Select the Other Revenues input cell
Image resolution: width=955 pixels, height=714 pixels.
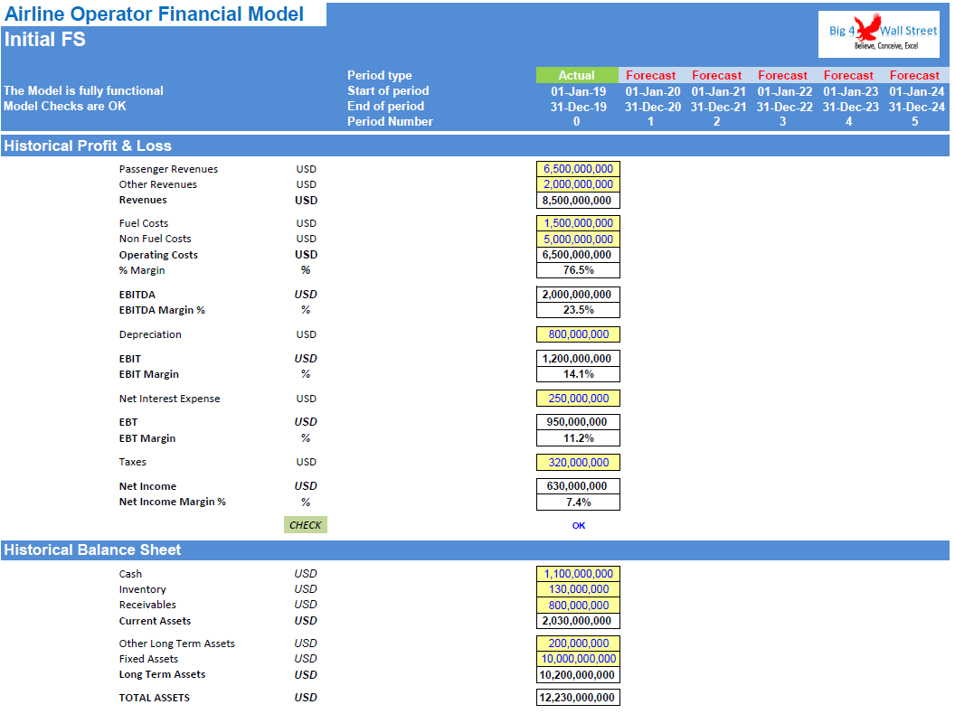[577, 184]
